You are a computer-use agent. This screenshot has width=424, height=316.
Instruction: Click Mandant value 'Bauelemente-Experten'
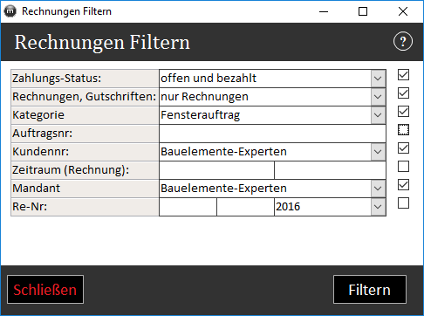pyautogui.click(x=223, y=189)
